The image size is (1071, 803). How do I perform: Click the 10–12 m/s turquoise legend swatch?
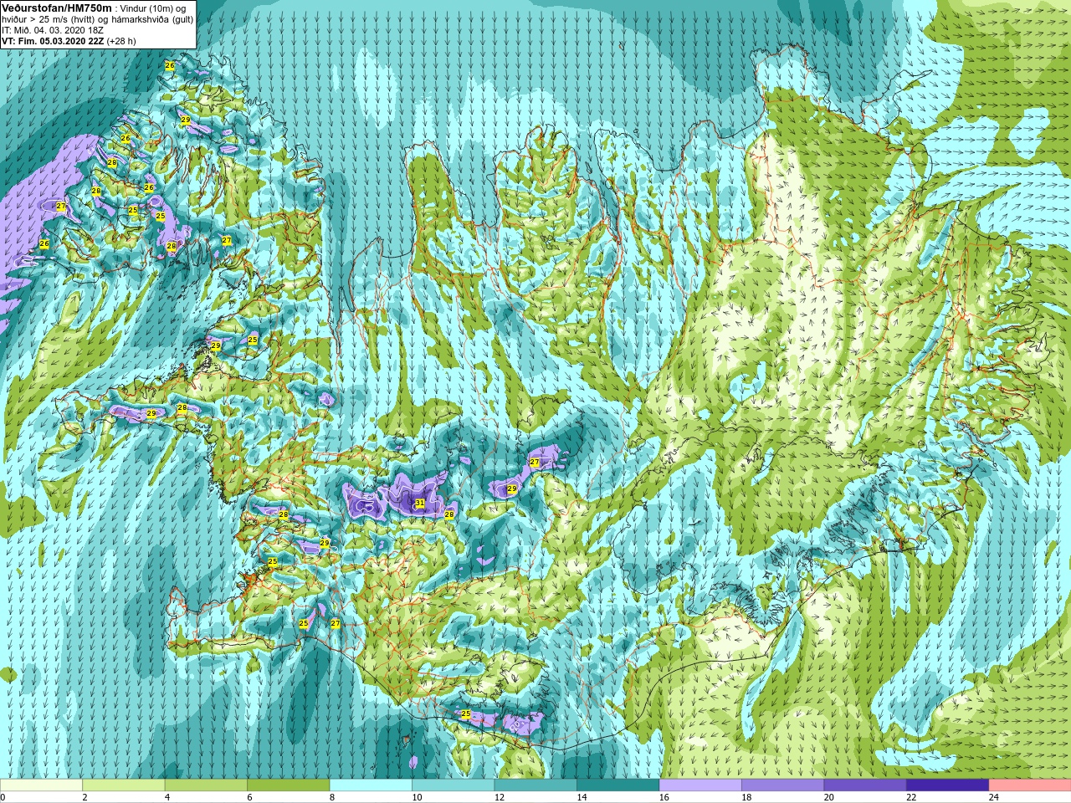[x=454, y=785]
